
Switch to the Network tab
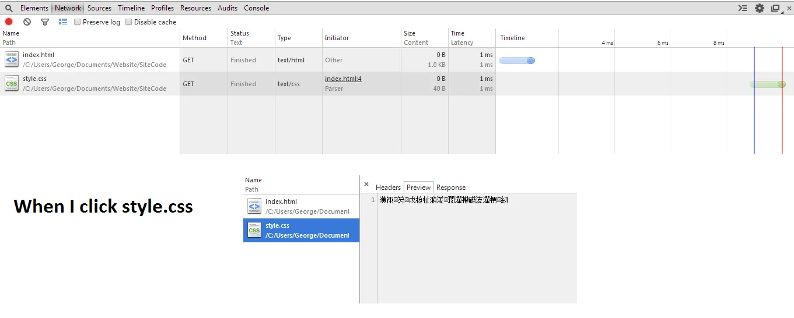pyautogui.click(x=68, y=8)
